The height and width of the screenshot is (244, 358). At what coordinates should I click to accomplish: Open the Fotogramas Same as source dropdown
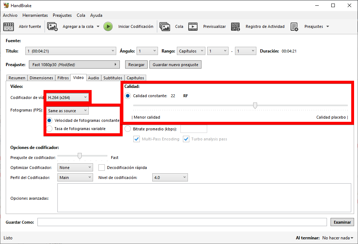[67, 111]
